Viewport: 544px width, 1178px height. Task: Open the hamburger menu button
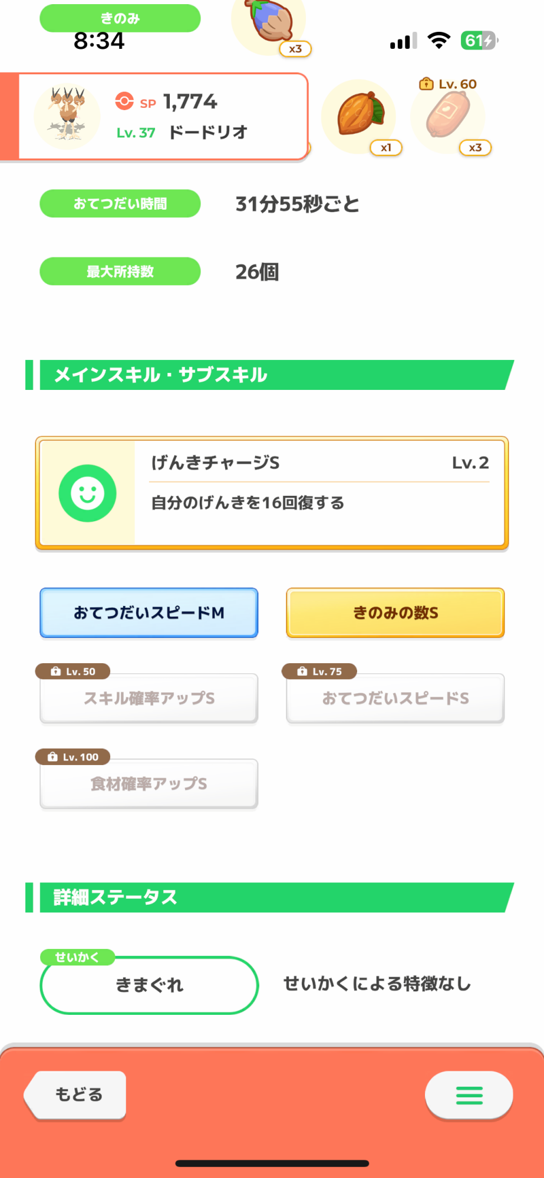[x=469, y=1095]
